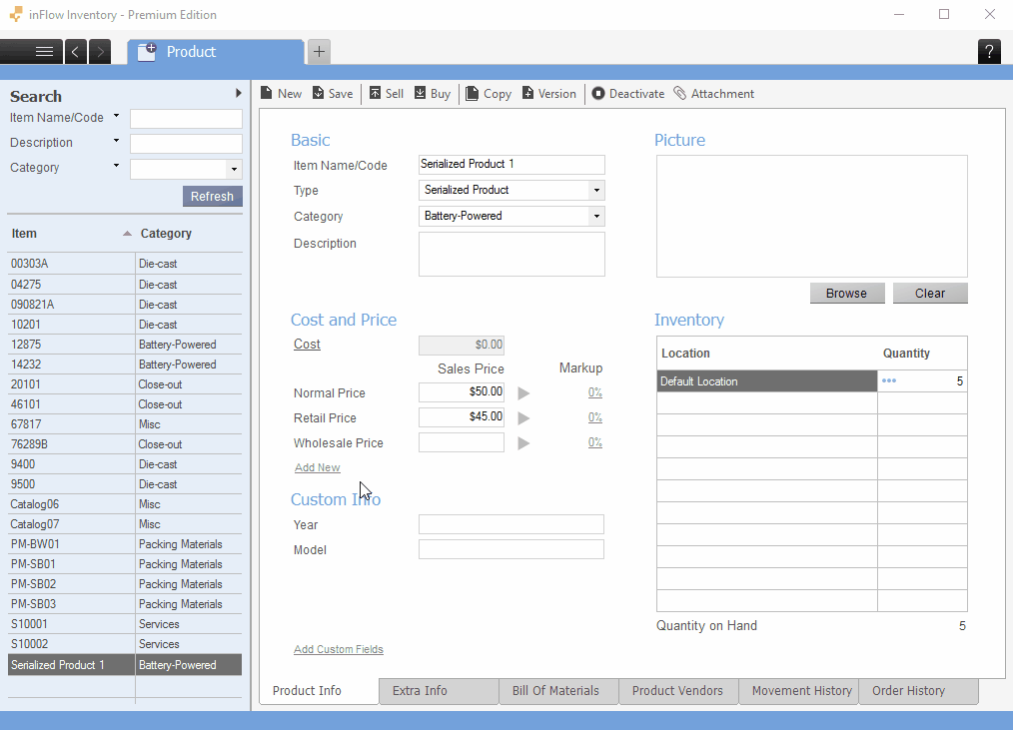Viewport: 1013px width, 730px height.
Task: Open Movement History tab
Action: click(x=798, y=691)
